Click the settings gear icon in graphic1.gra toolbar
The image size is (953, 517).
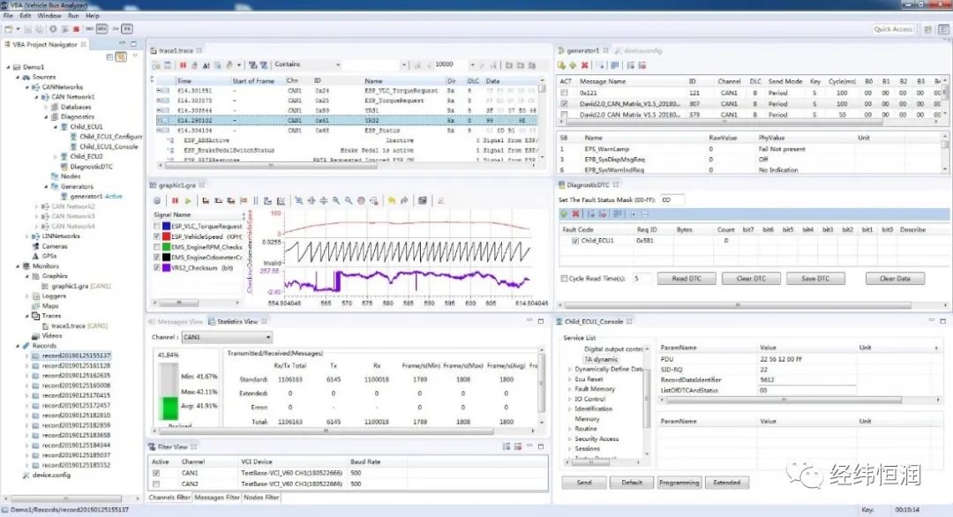(x=157, y=201)
